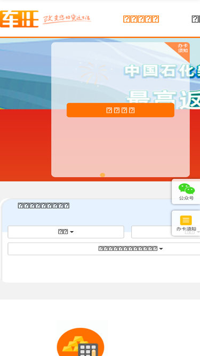Click the 车旺 orange logo

[19, 19]
